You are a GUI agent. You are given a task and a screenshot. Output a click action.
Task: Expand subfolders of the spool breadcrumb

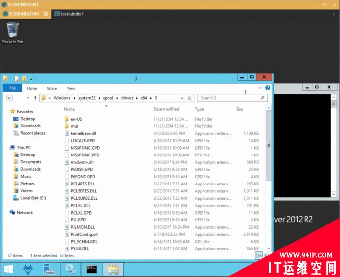point(117,98)
